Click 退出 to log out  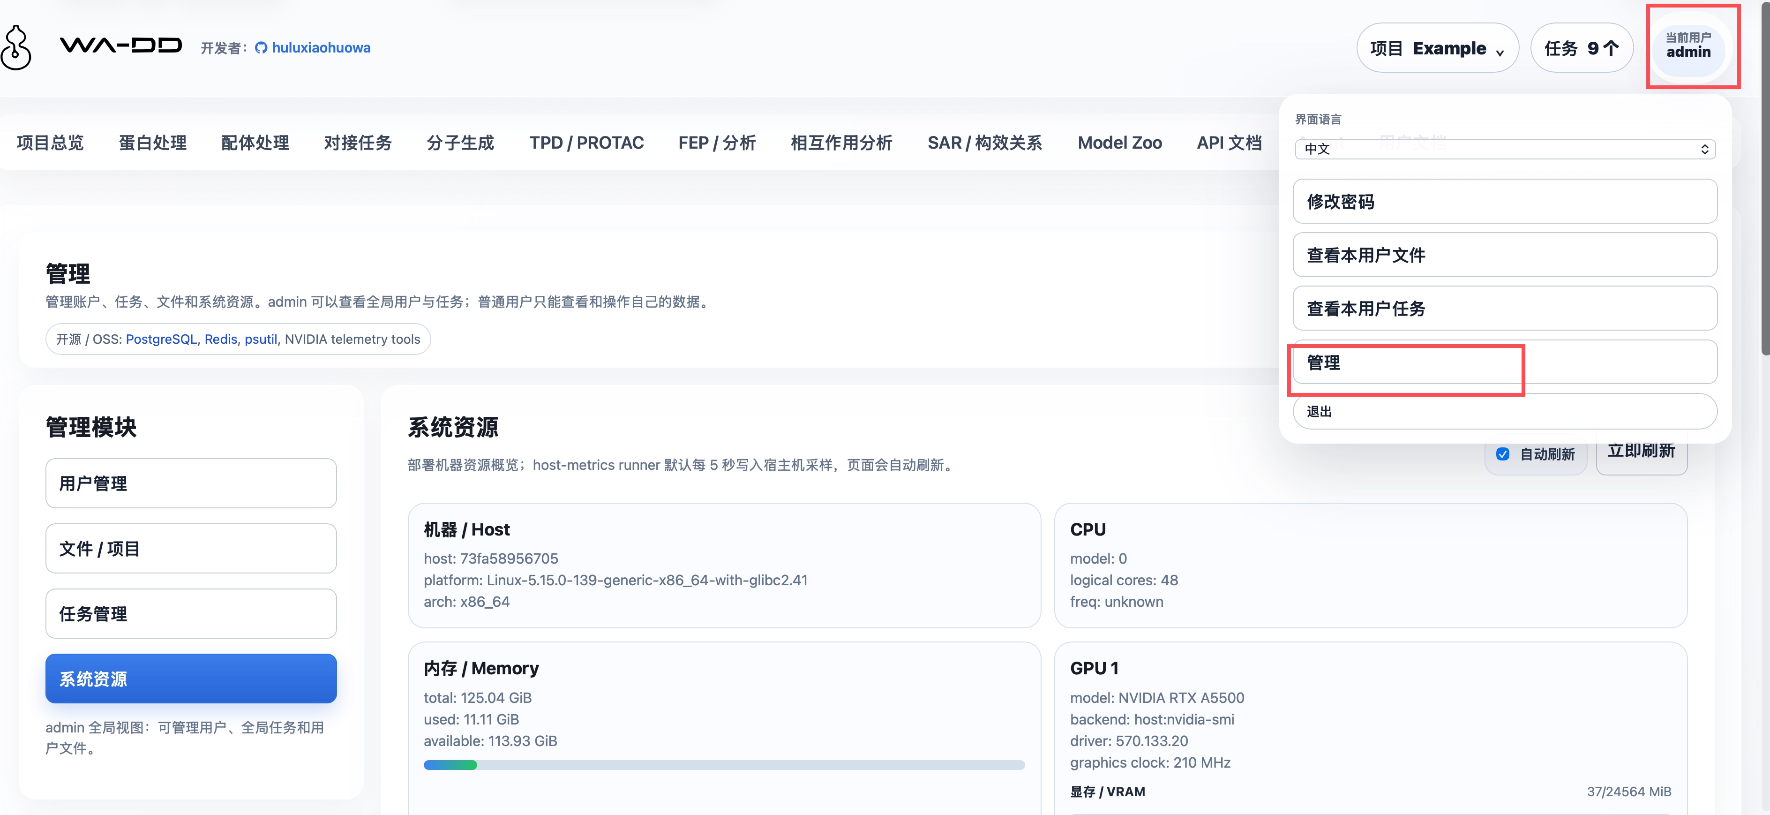coord(1505,411)
